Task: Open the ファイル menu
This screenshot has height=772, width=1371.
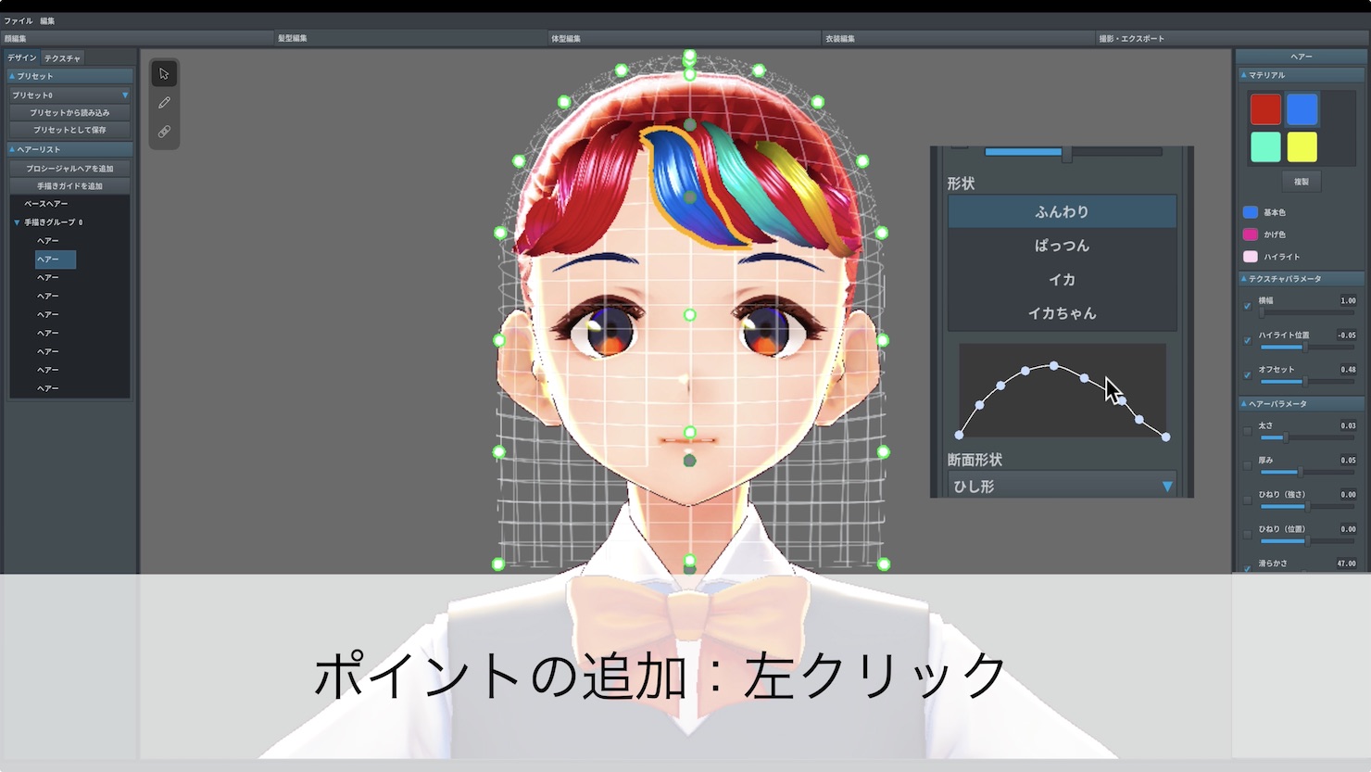Action: pos(19,20)
